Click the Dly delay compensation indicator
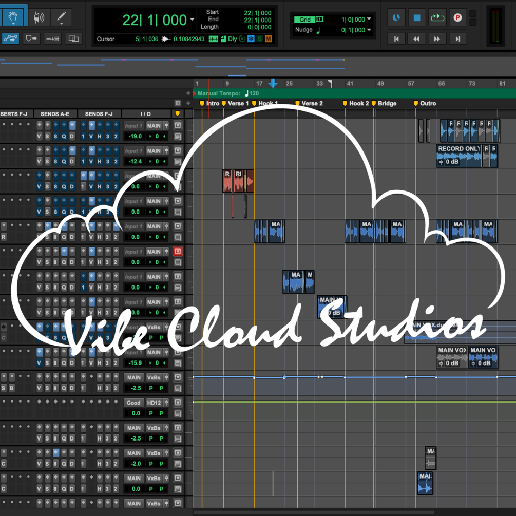 tap(233, 39)
